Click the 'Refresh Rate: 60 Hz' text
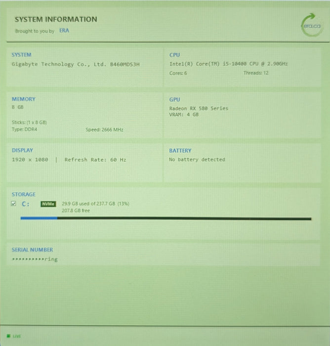Screen dimensions: 330x346 pos(95,160)
